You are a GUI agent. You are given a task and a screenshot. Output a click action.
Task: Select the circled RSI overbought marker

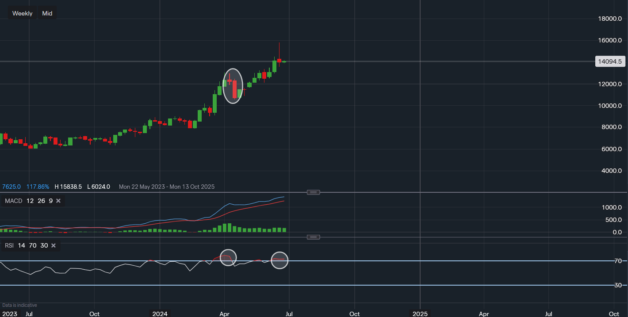[x=229, y=257]
